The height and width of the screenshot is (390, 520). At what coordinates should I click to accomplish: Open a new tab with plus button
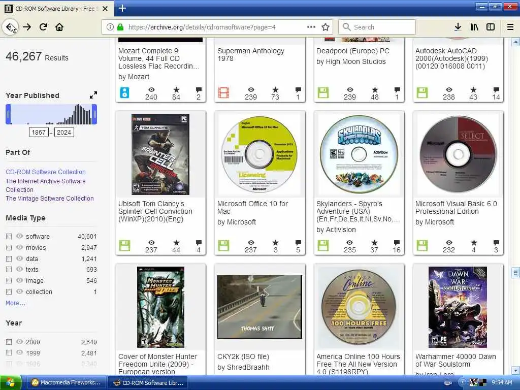tap(122, 8)
